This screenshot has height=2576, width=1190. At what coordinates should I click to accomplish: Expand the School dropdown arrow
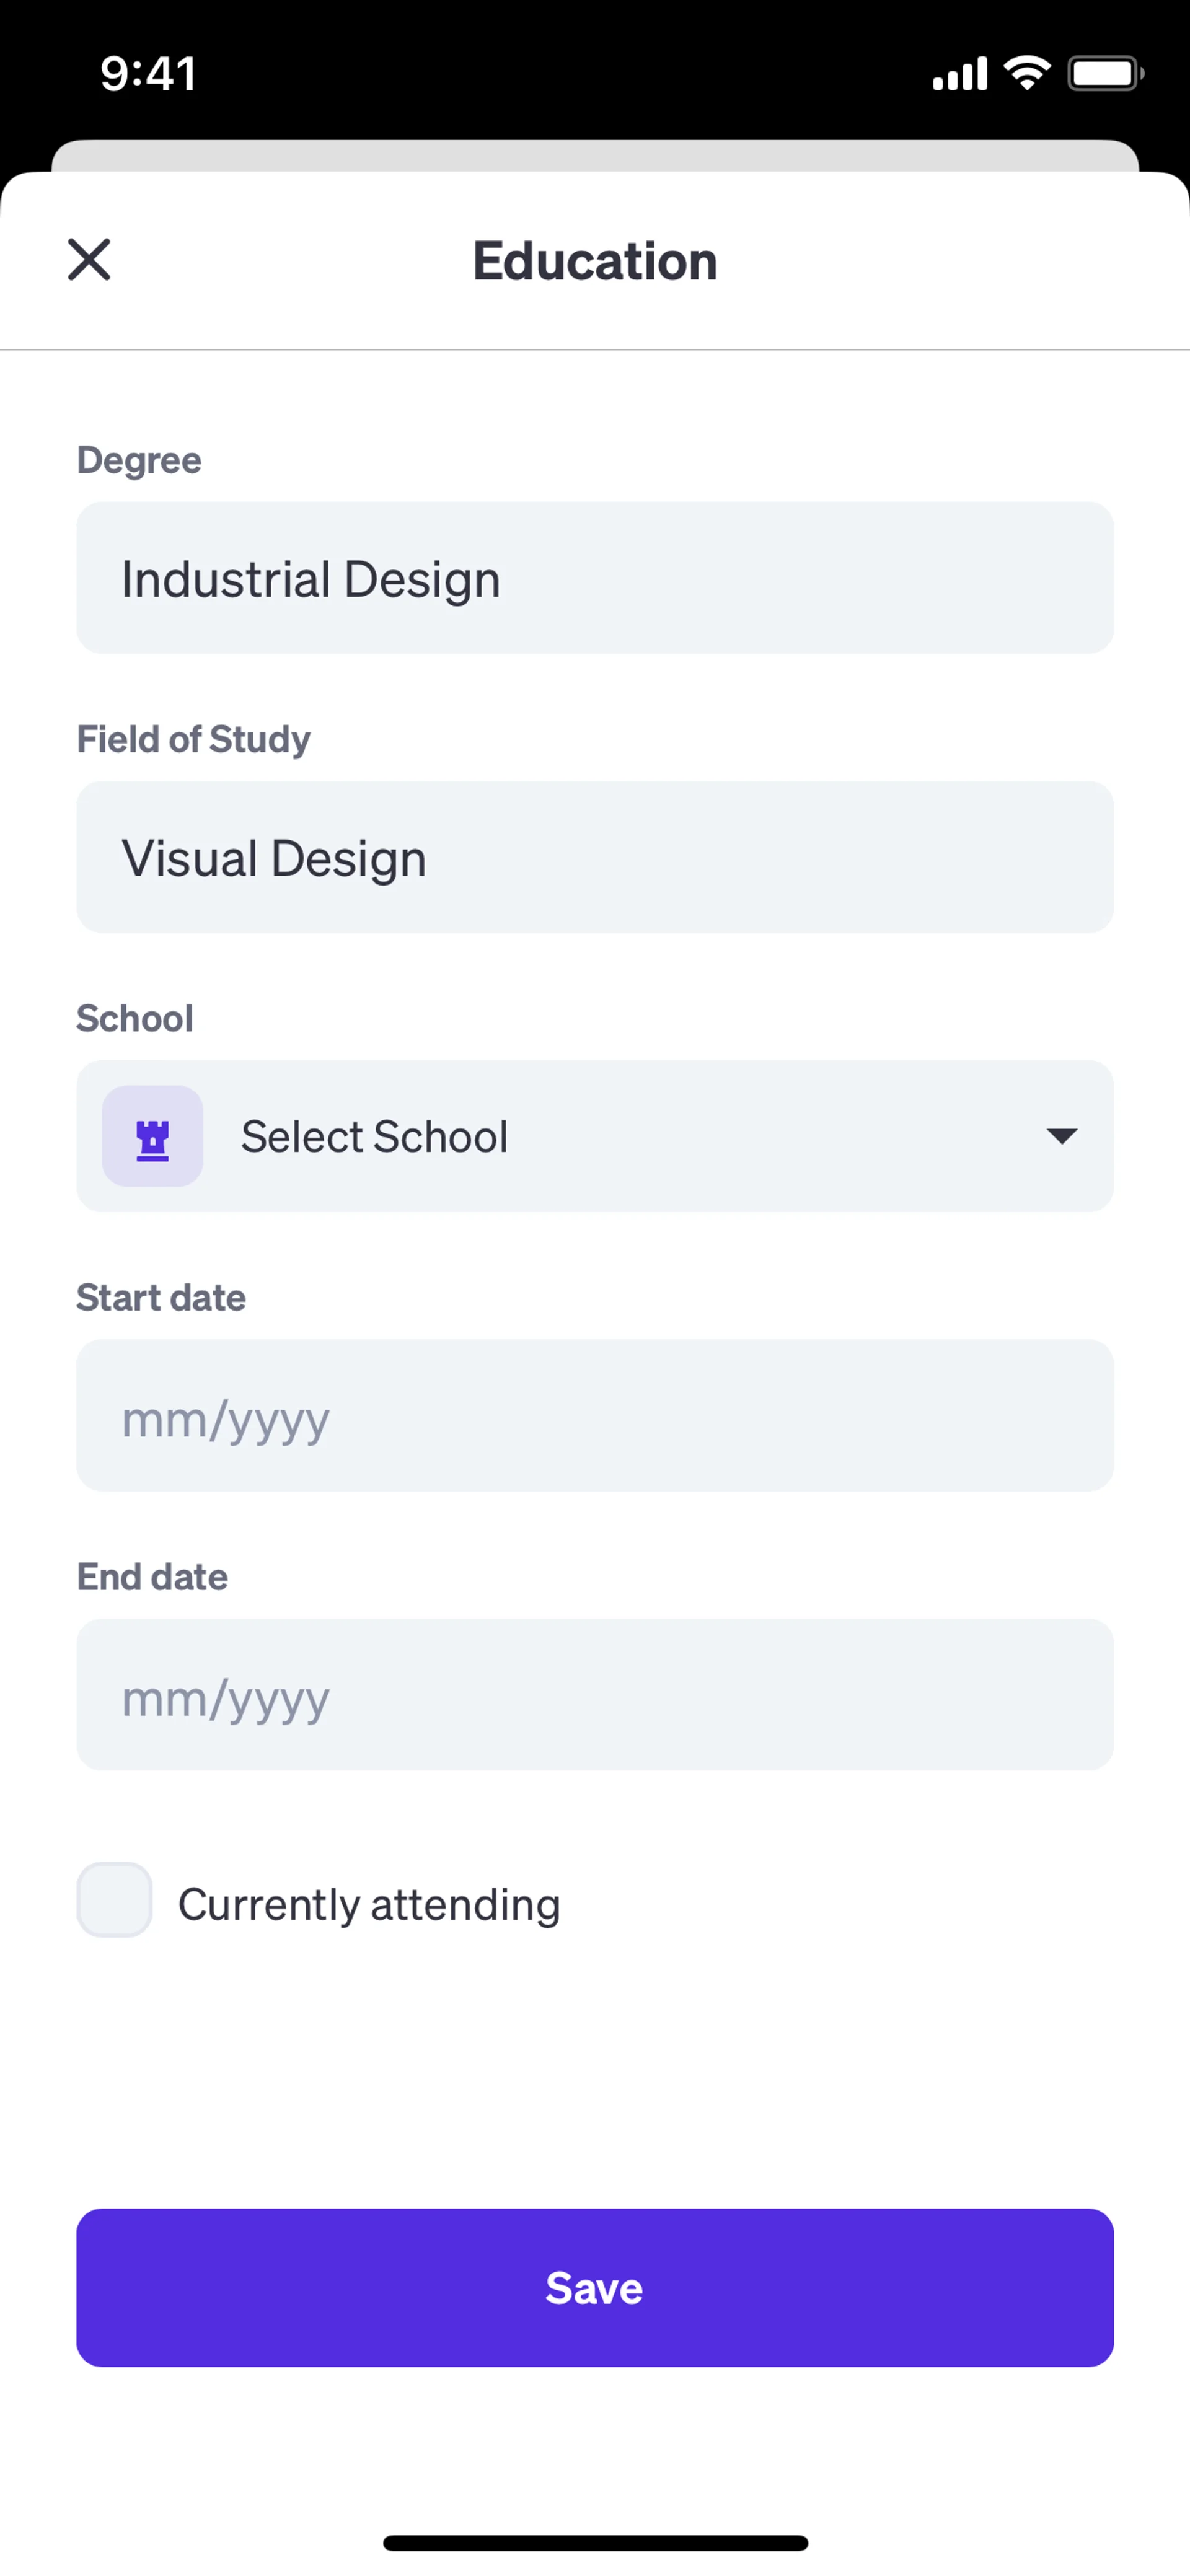pos(1061,1136)
